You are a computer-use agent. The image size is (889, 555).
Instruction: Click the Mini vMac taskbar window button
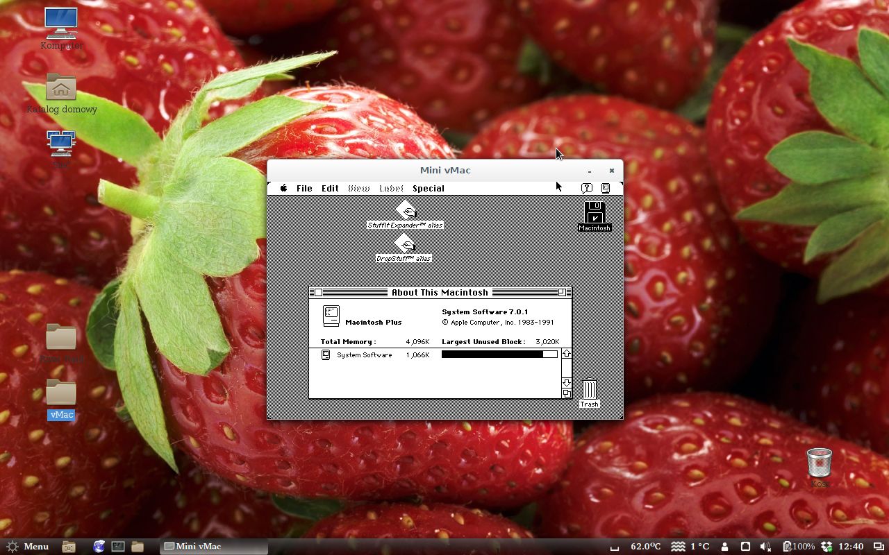coord(214,547)
